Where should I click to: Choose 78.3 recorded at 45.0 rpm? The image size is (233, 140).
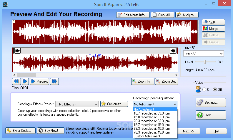coord(155,132)
